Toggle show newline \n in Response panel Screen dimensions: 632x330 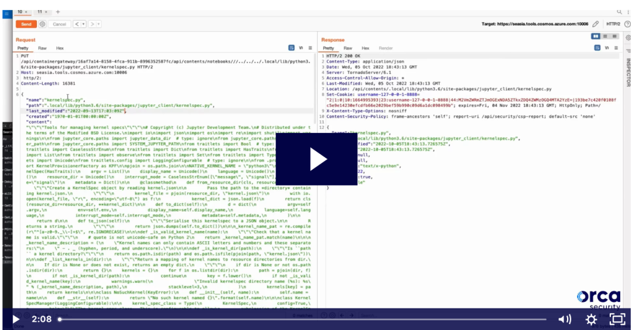(x=607, y=48)
